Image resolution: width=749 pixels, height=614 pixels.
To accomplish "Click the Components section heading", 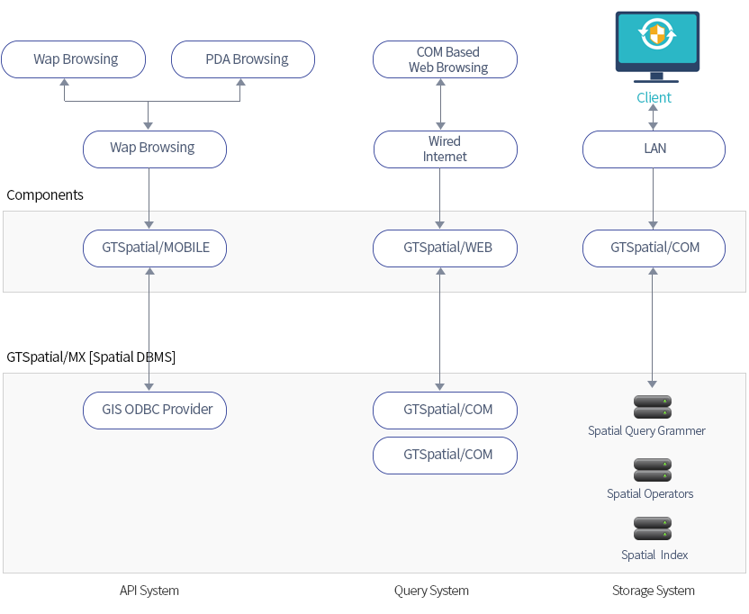I will point(45,195).
